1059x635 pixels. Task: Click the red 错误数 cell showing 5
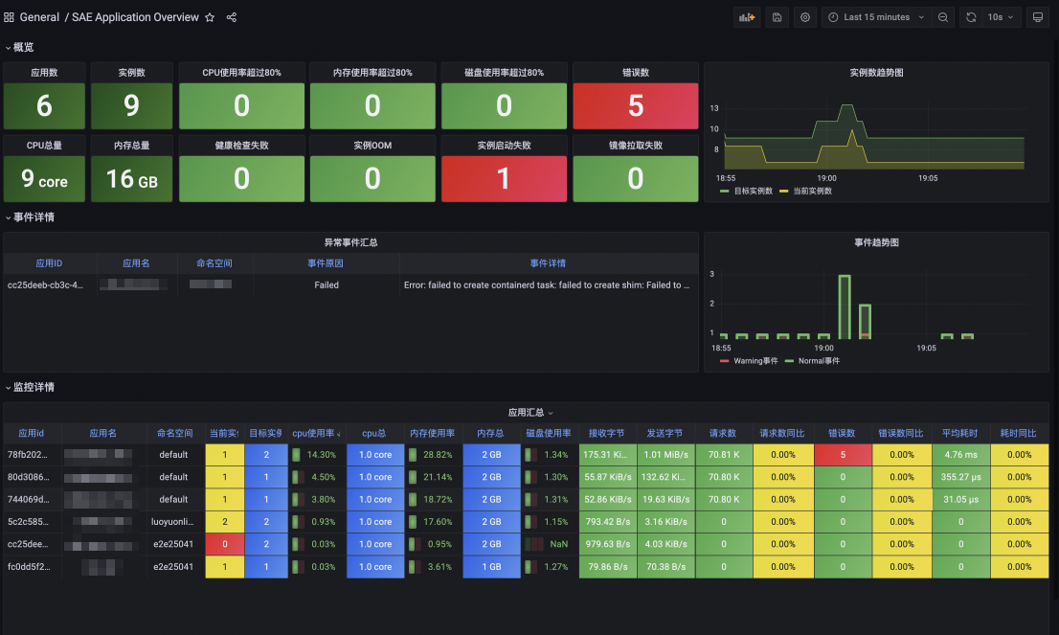(843, 455)
